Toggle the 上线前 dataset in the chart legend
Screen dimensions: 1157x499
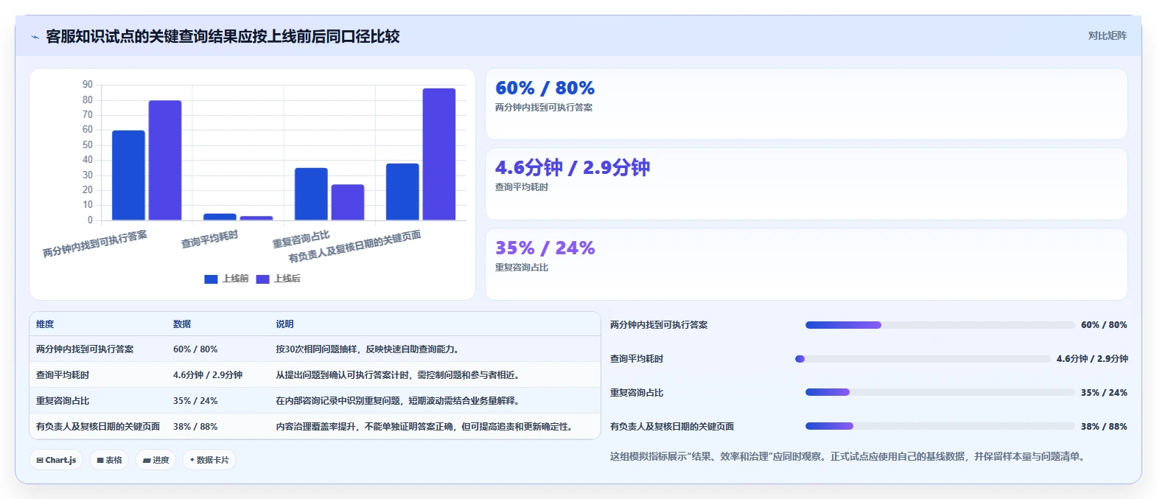click(226, 279)
